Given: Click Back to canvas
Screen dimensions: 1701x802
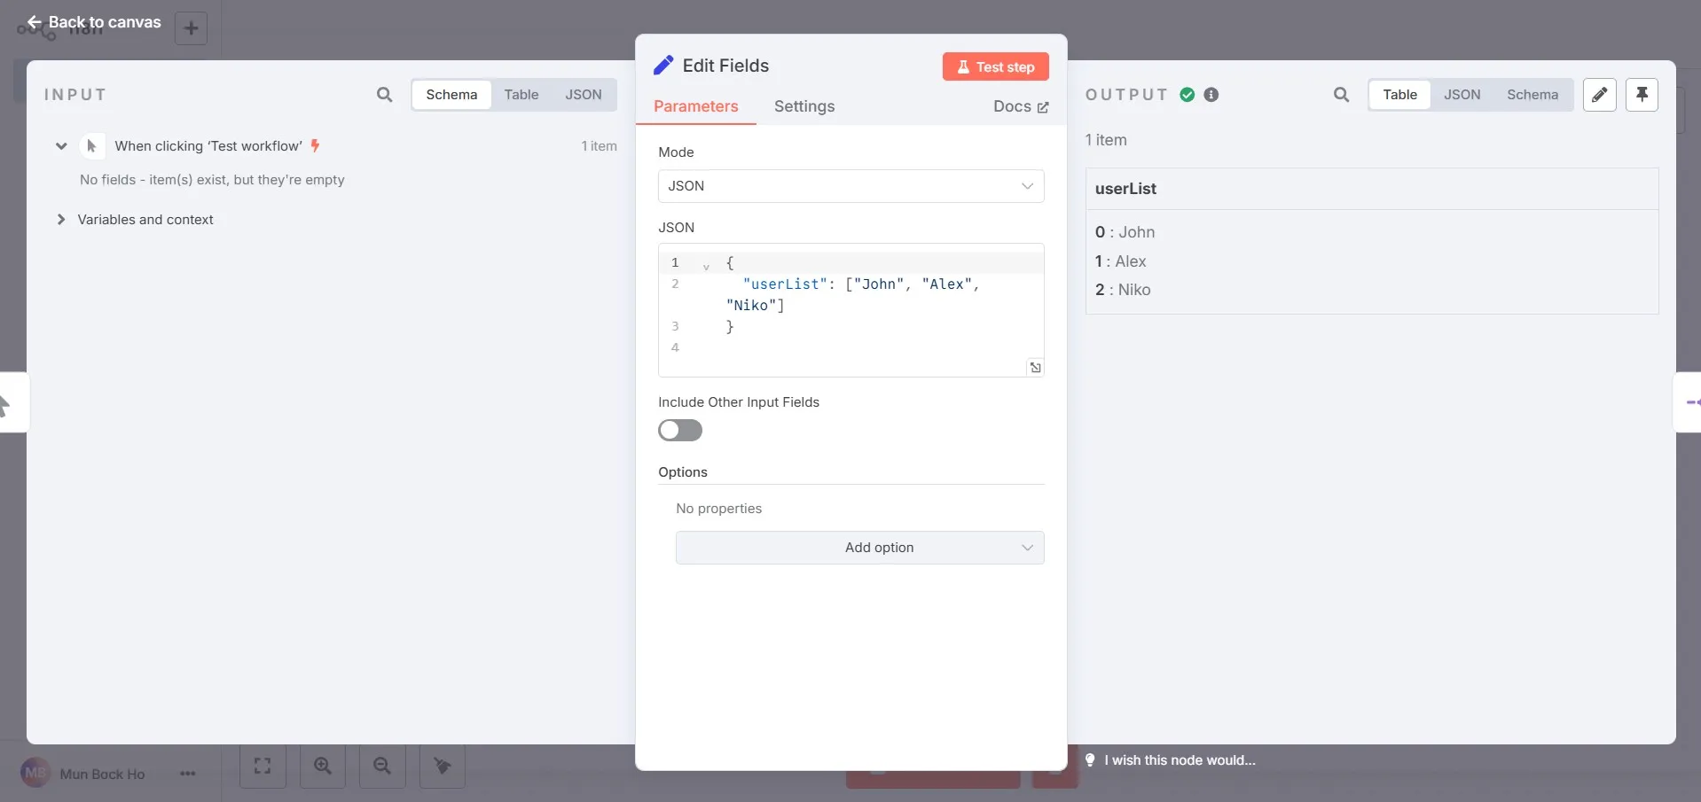Looking at the screenshot, I should [x=94, y=22].
